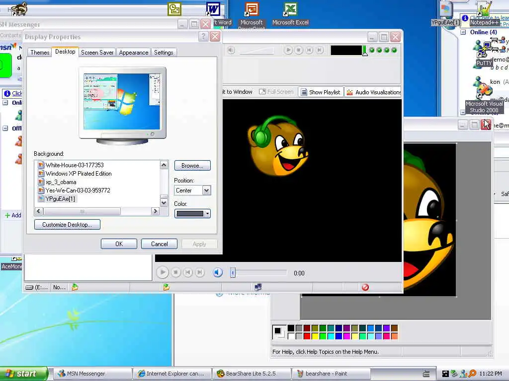Select red color in Paint palette
Viewport: 509px width, 381px height.
pyautogui.click(x=307, y=336)
